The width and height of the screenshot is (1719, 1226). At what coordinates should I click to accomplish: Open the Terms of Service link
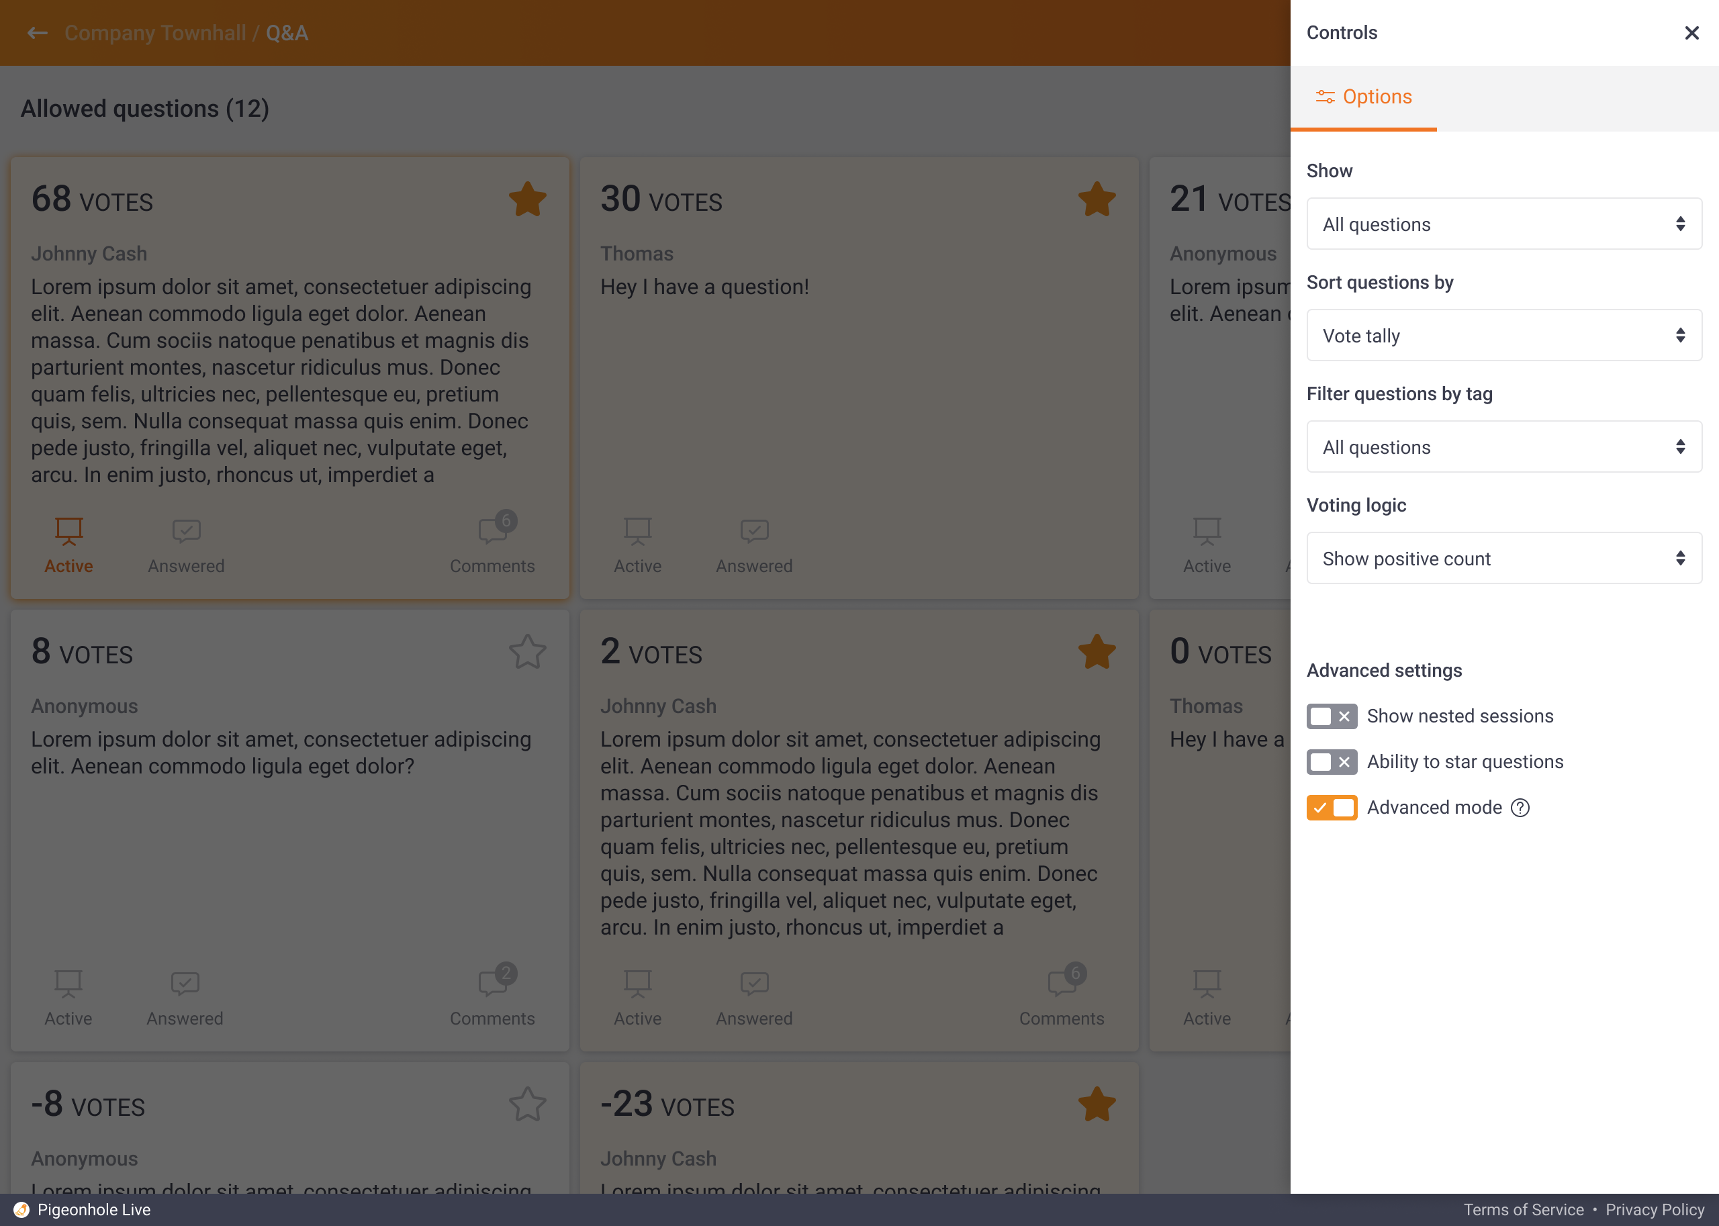[x=1524, y=1210]
